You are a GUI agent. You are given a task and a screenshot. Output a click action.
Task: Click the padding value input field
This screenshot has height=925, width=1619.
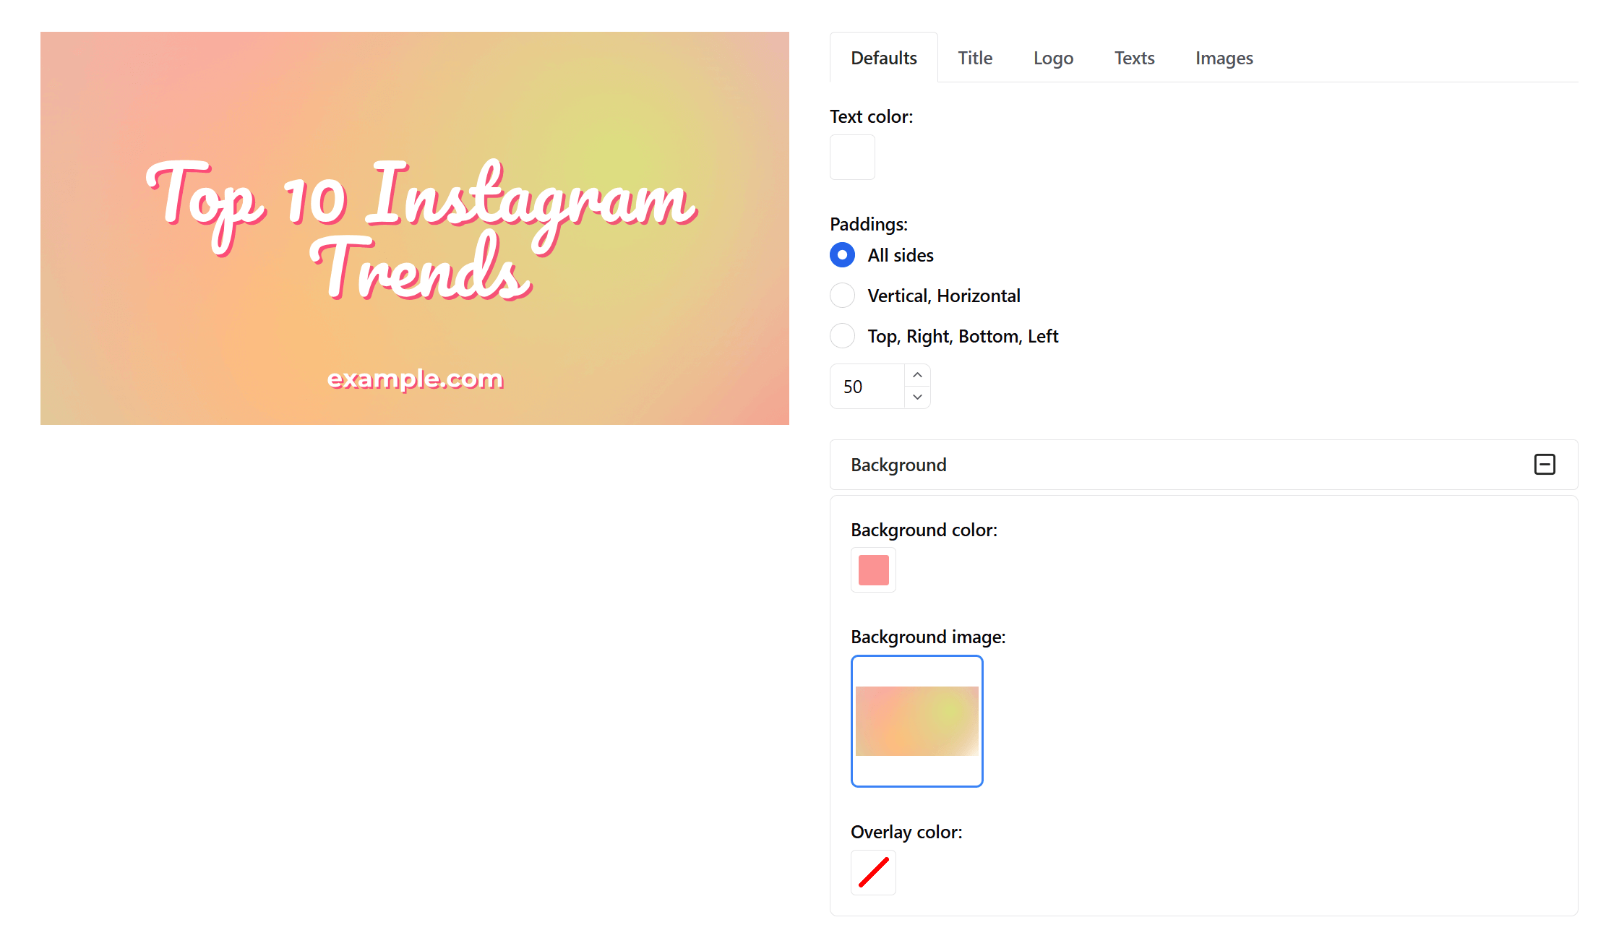point(868,387)
